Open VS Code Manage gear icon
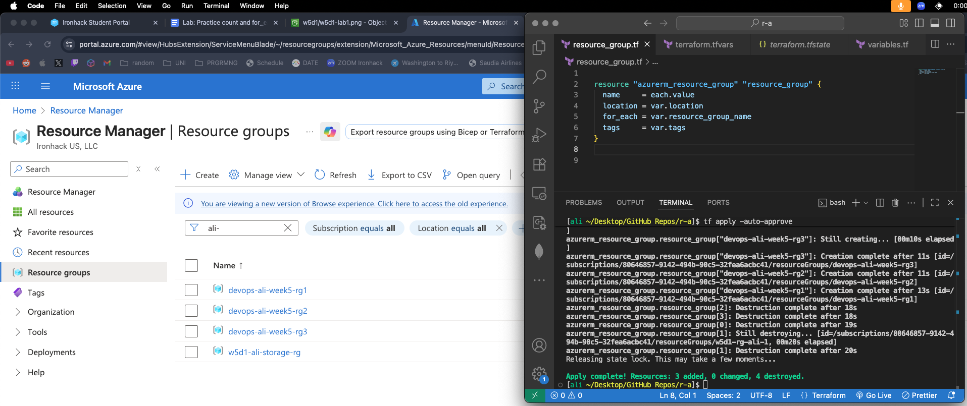Viewport: 967px width, 406px height. [x=539, y=374]
